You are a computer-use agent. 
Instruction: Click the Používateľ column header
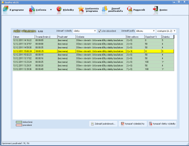67,37
